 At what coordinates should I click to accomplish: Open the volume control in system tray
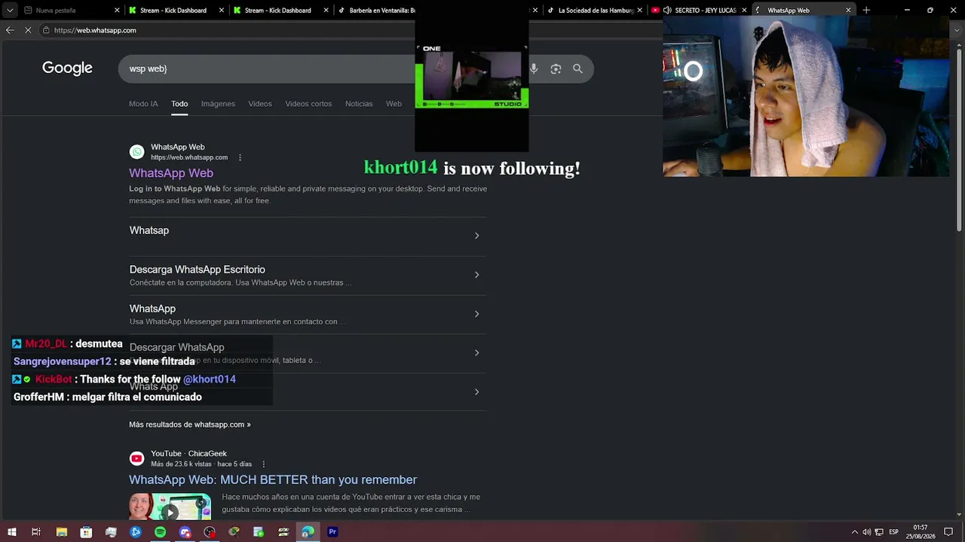(866, 532)
